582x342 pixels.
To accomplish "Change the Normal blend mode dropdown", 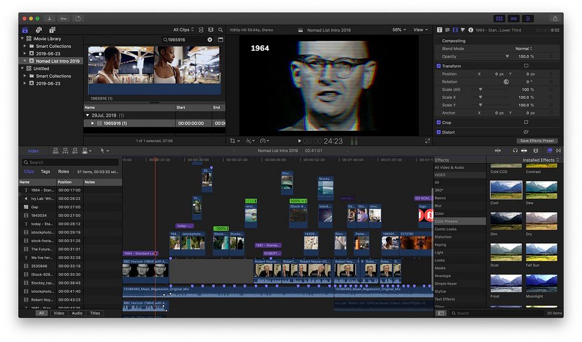I will pyautogui.click(x=524, y=49).
